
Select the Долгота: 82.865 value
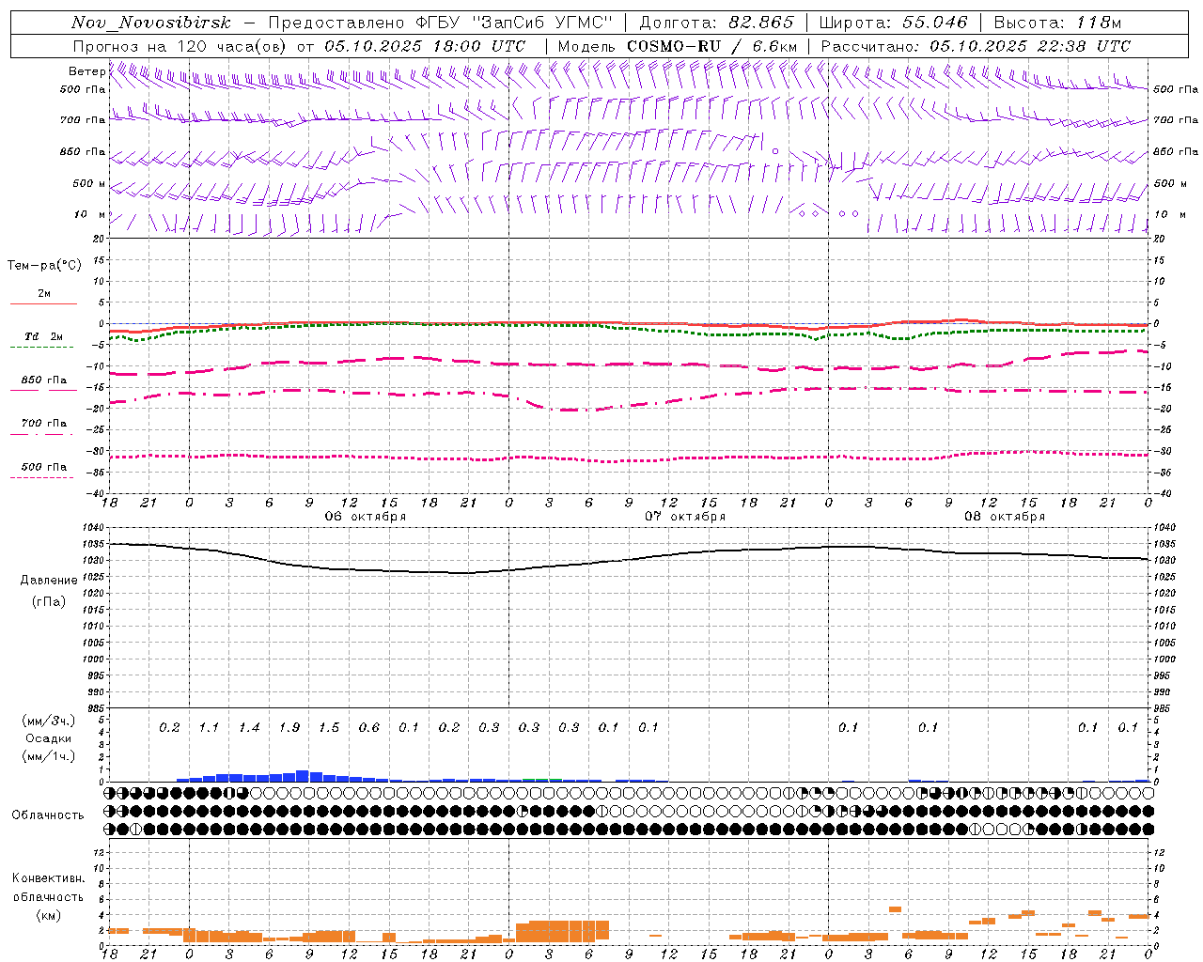pos(716,23)
